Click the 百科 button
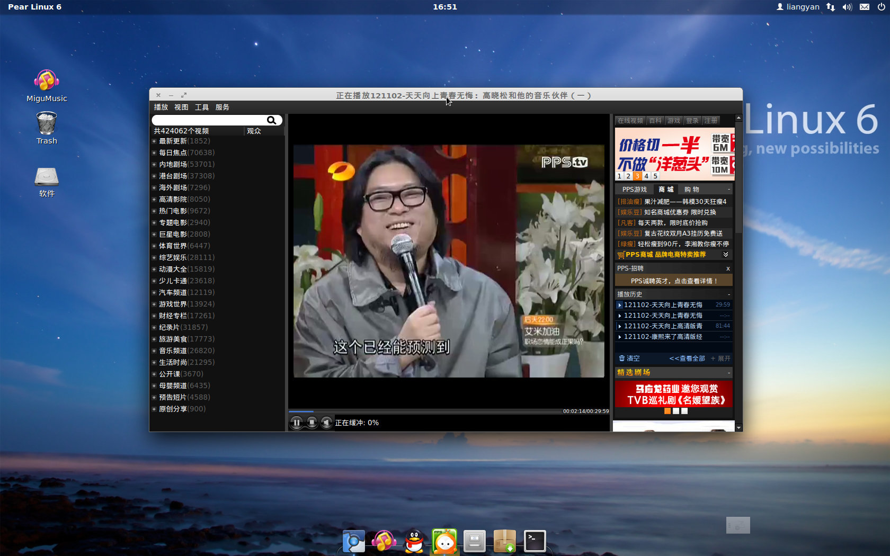Screen dimensions: 890x556 click(655, 121)
